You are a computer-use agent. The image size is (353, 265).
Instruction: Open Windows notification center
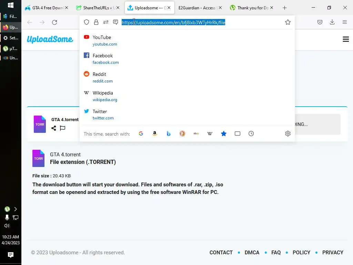(x=11, y=255)
